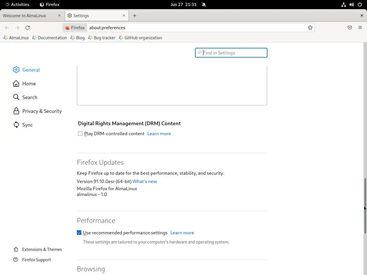
Task: Click the Firefox Updates heading
Action: (x=100, y=162)
